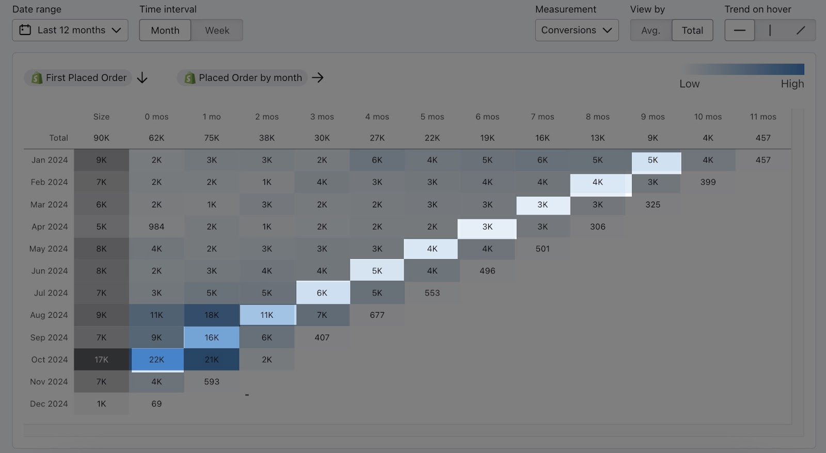Switch time interval to Week
The width and height of the screenshot is (826, 453).
(x=217, y=30)
